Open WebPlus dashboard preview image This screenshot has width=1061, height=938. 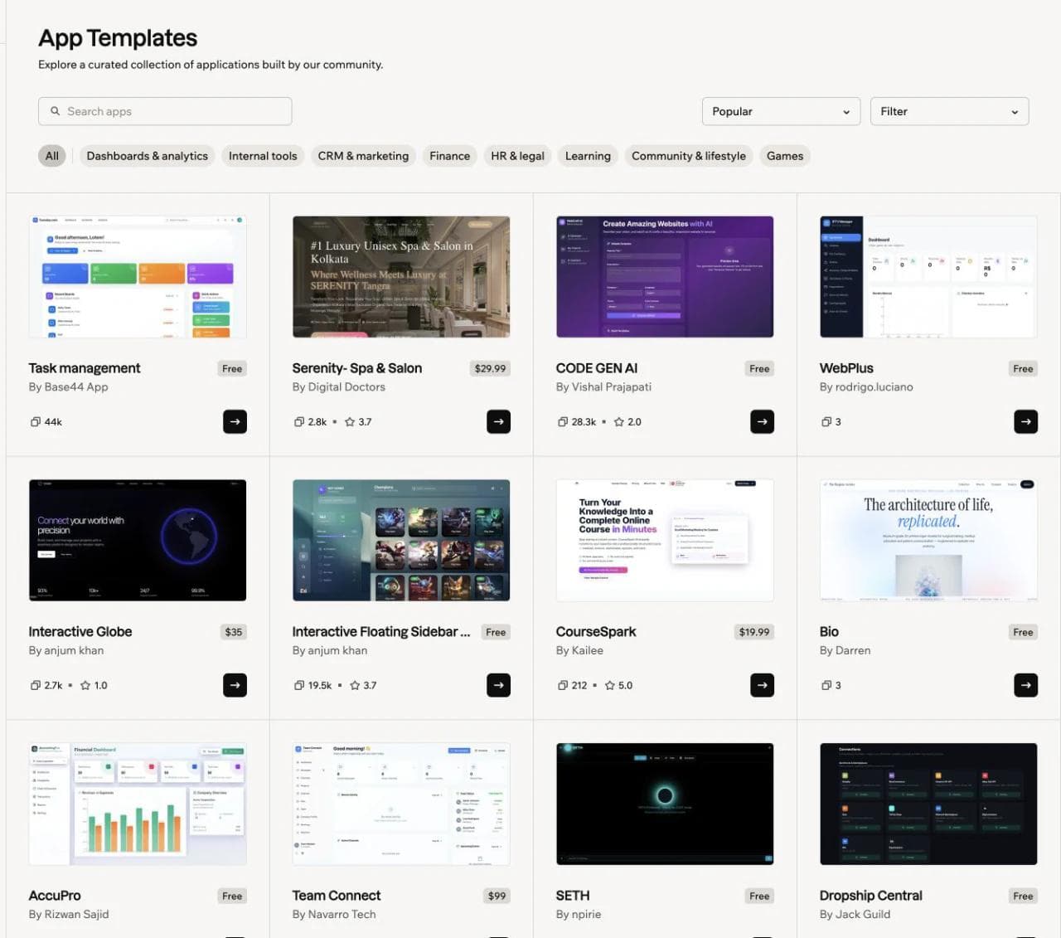(x=928, y=277)
